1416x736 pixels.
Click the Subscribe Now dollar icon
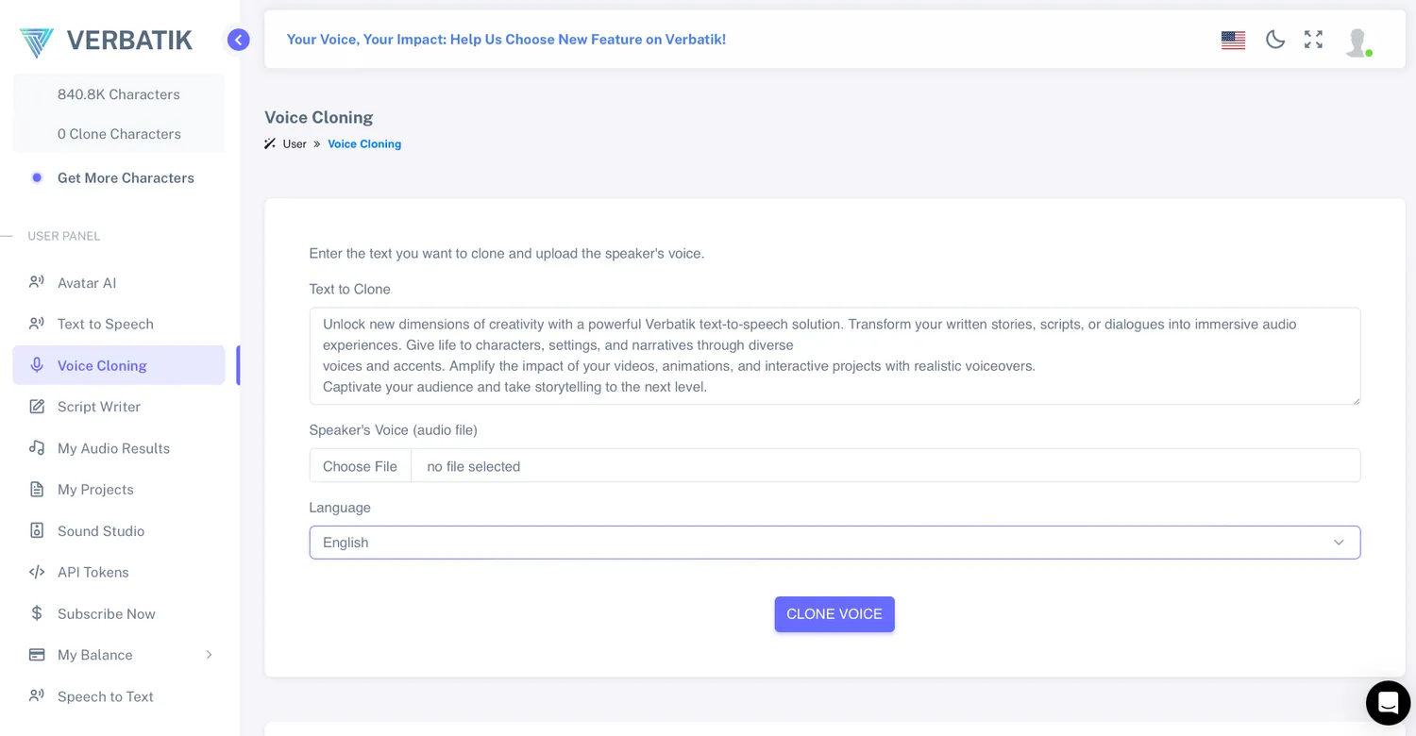click(37, 613)
